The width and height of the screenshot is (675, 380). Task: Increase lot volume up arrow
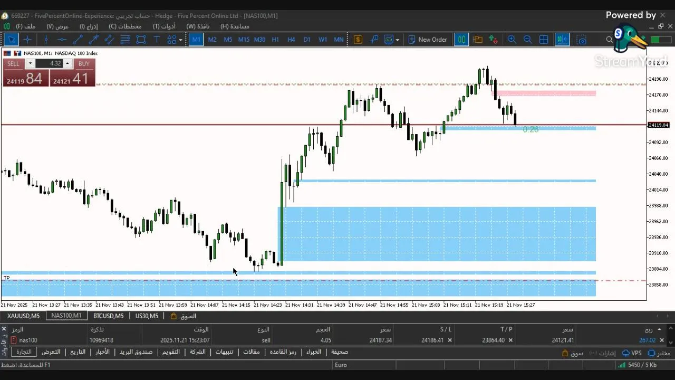pos(67,63)
